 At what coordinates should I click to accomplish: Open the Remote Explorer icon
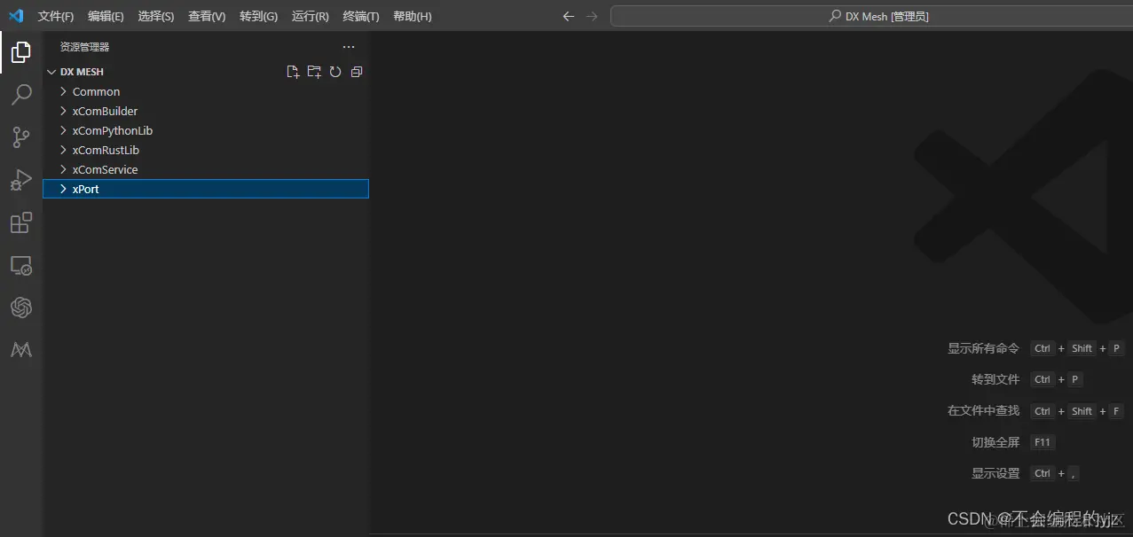21,265
